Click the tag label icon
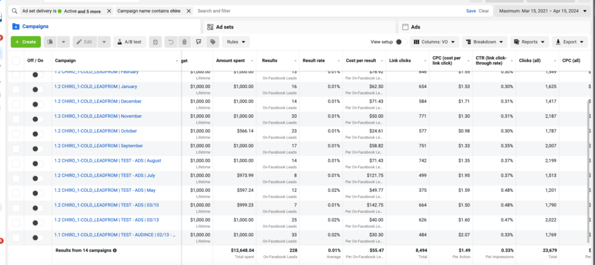This screenshot has height=265, width=595. coord(213,42)
